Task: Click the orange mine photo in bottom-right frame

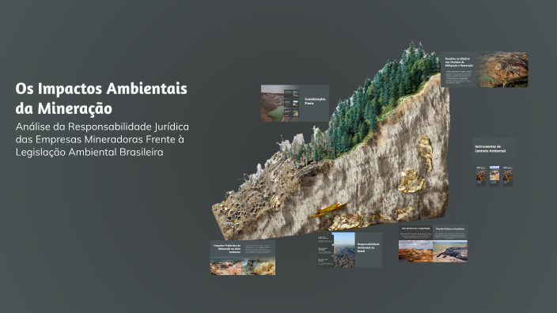Action: (415, 251)
